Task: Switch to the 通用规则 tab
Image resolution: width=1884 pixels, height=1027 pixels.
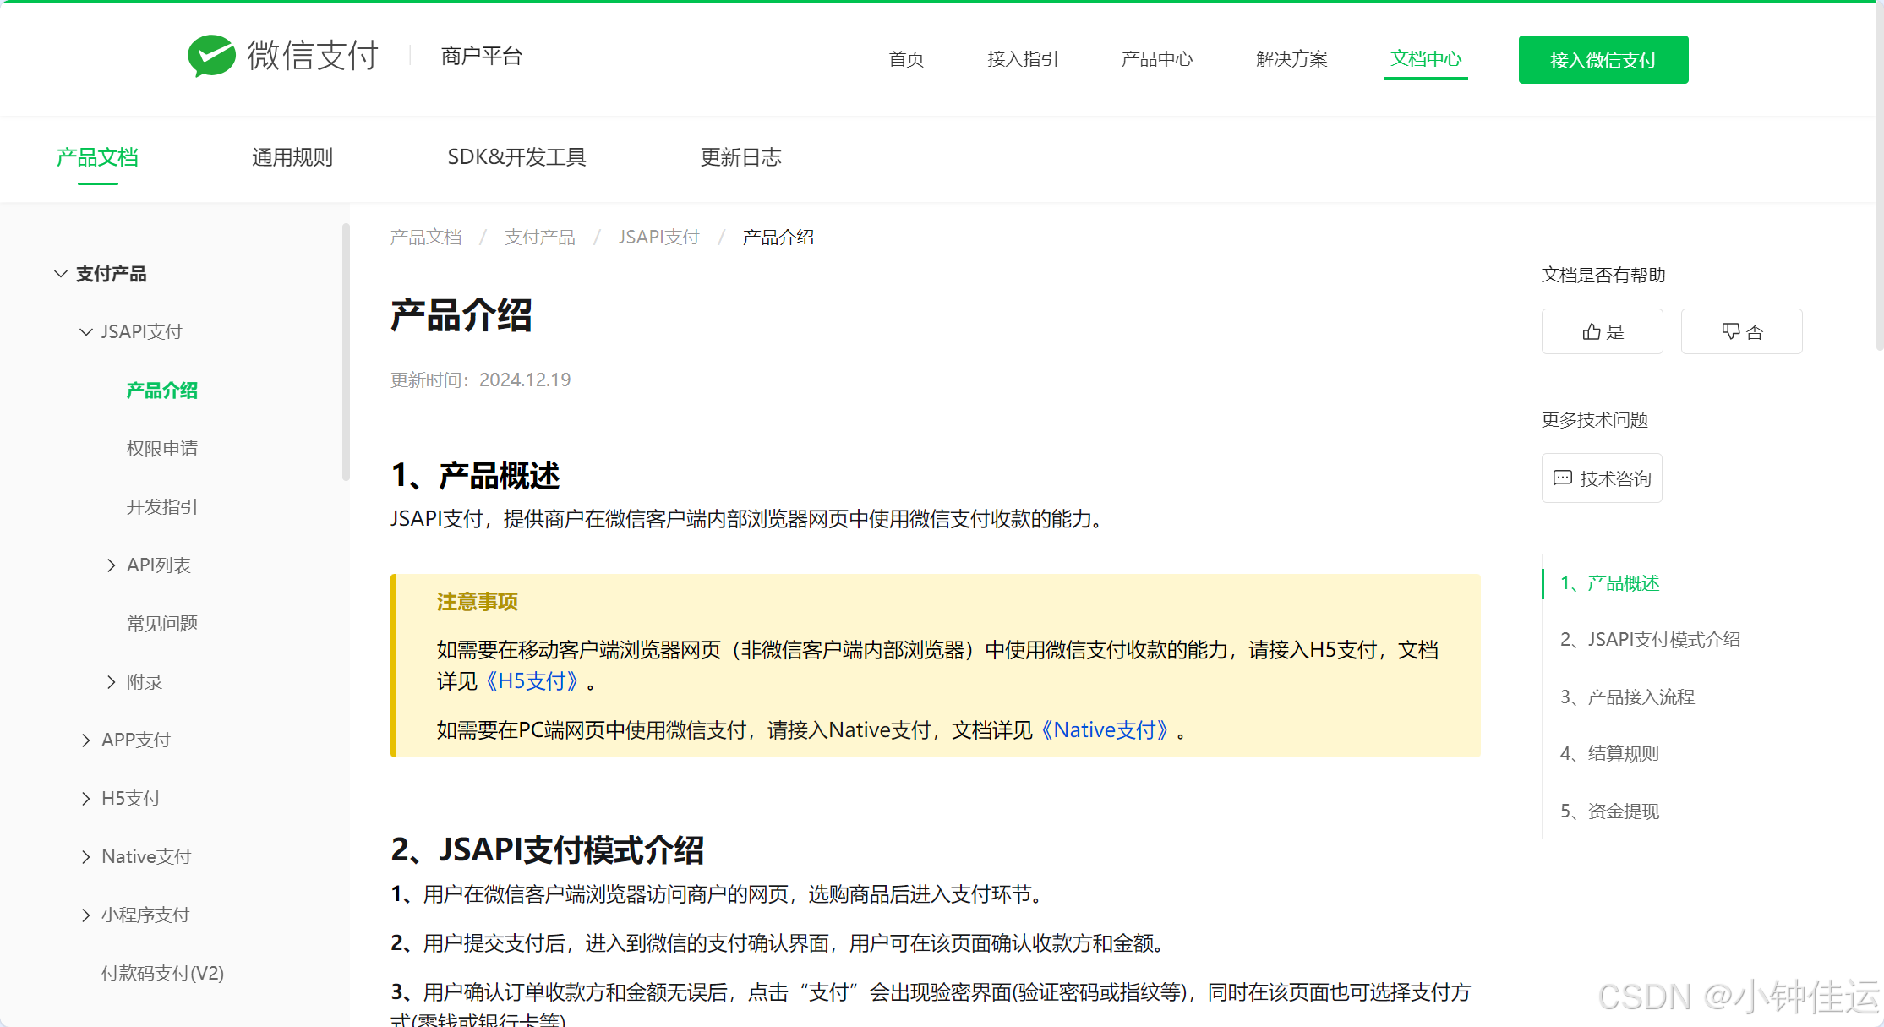Action: (x=292, y=157)
